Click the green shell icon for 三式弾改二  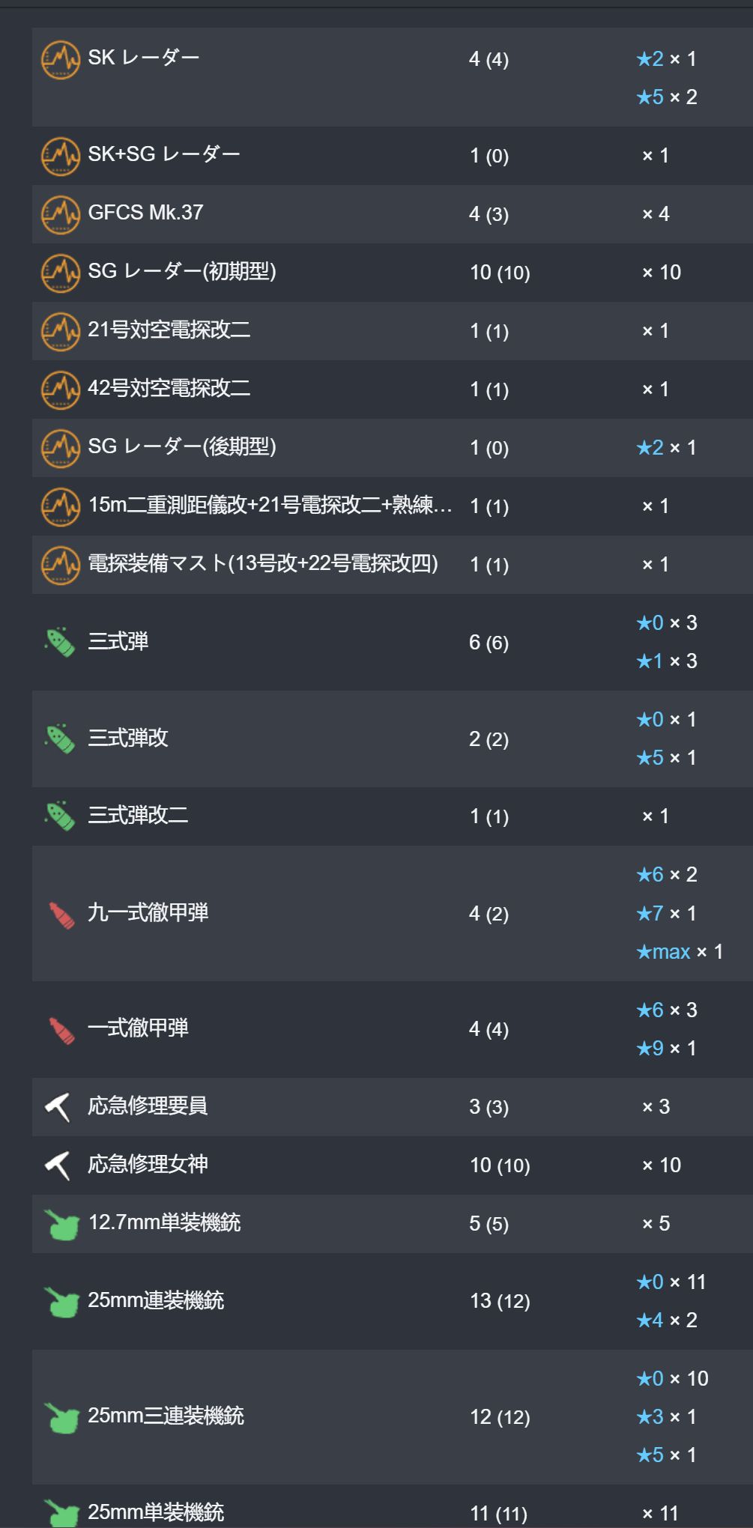pos(60,816)
